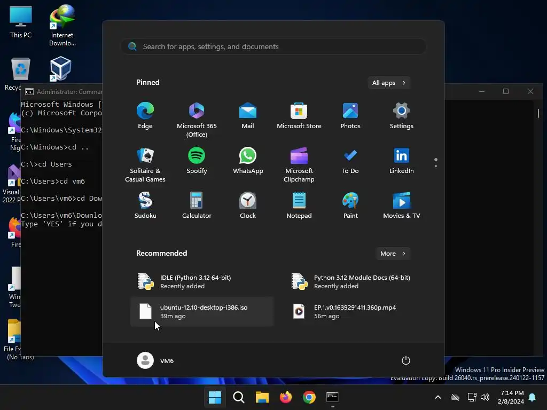Click the Command Prompt window title bar icon
Image resolution: width=547 pixels, height=410 pixels.
click(x=29, y=92)
